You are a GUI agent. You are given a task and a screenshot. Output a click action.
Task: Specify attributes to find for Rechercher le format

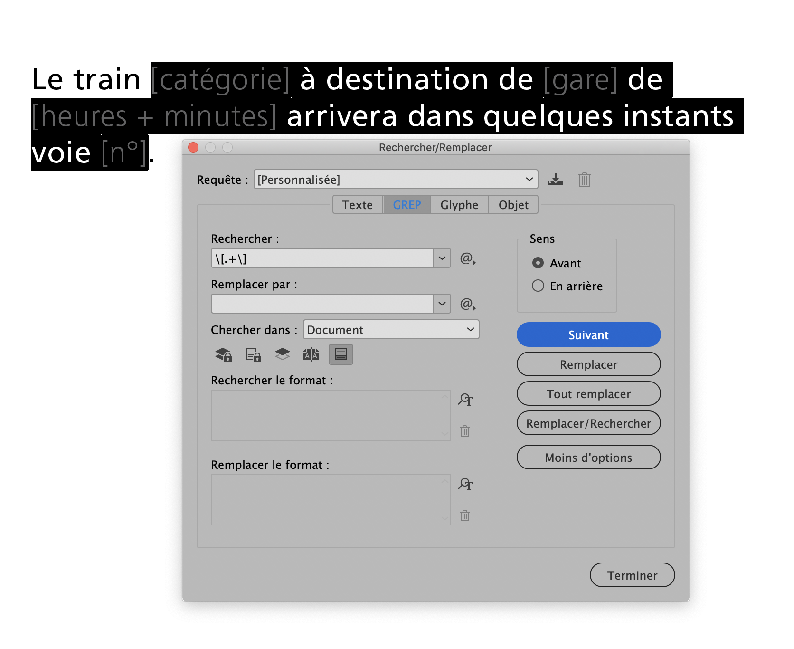[465, 400]
